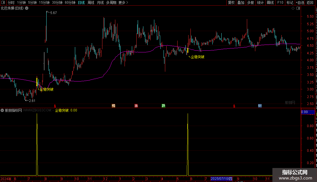This screenshot has height=182, width=317.
Task: Expand dropdown next to 北巴传媒(日线) title
Action: coord(27,8)
